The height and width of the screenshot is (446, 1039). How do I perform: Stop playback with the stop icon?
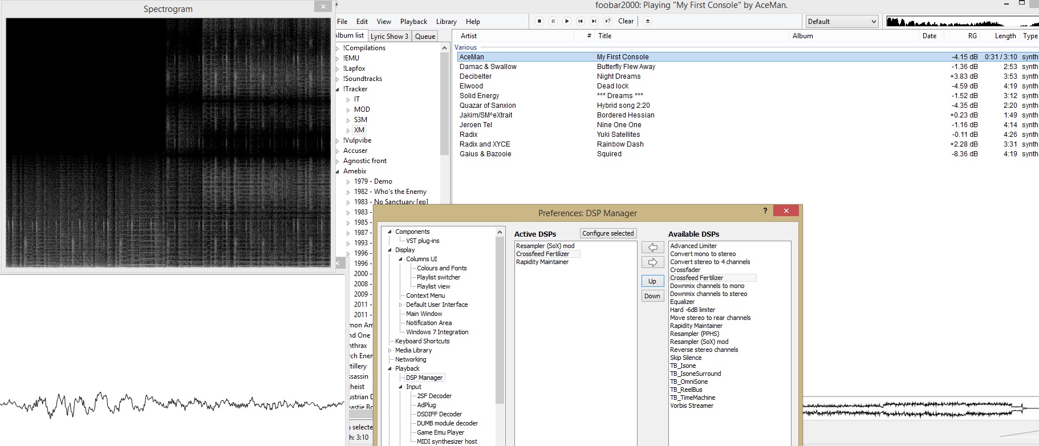click(x=539, y=21)
